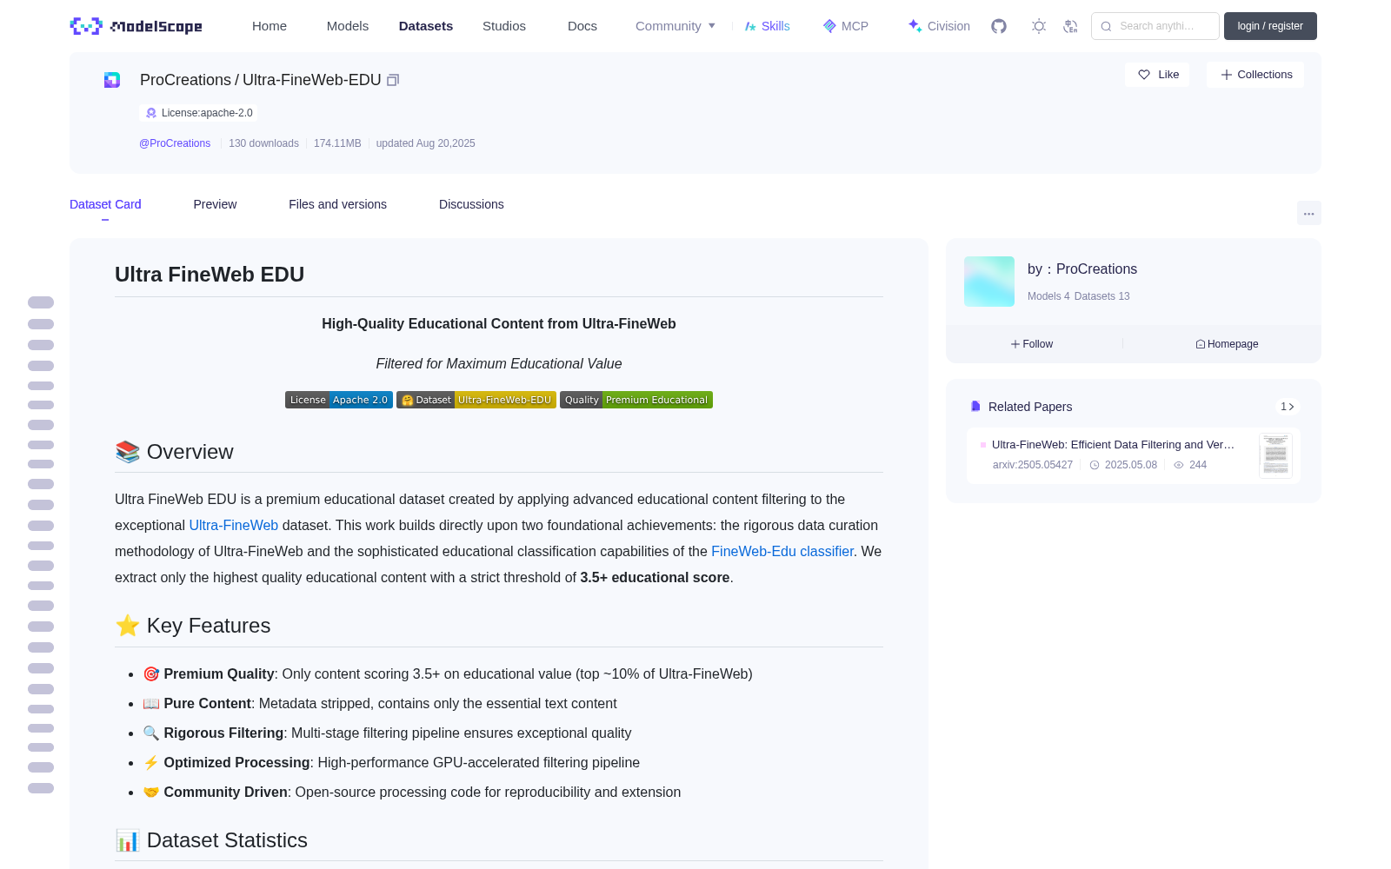Click the Related Papers document icon
1391x869 pixels.
(x=975, y=406)
